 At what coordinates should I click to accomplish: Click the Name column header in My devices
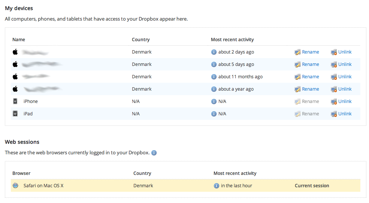(x=19, y=40)
